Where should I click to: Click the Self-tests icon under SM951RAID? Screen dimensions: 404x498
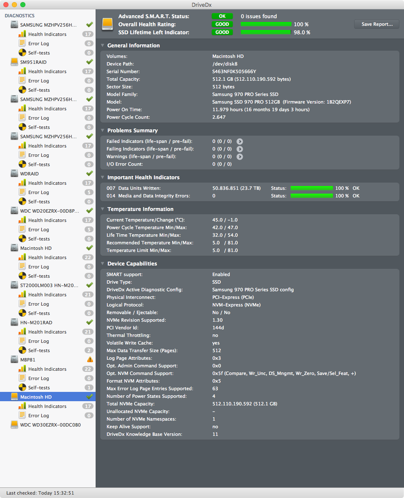pos(22,90)
